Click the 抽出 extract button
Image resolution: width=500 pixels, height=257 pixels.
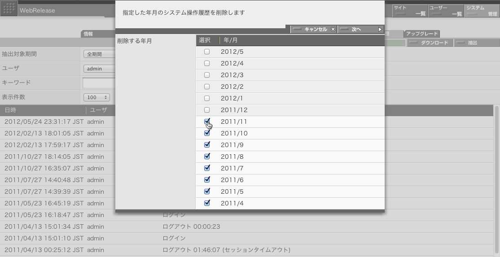472,43
